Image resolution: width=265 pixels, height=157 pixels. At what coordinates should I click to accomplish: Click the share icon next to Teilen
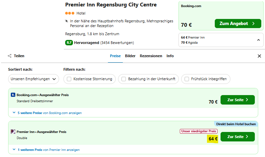(10, 56)
